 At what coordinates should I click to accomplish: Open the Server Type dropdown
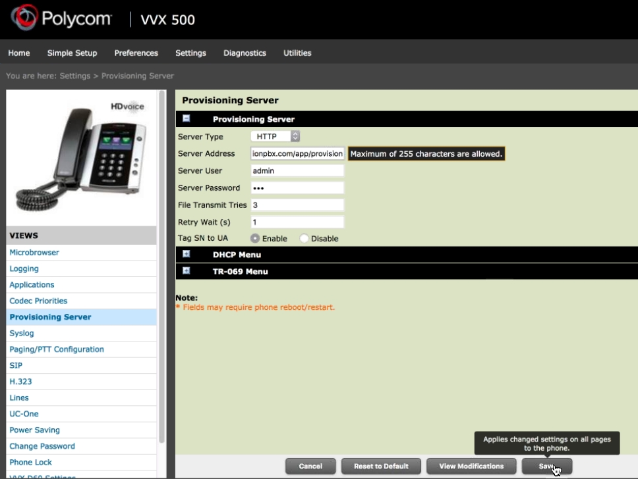(x=275, y=136)
